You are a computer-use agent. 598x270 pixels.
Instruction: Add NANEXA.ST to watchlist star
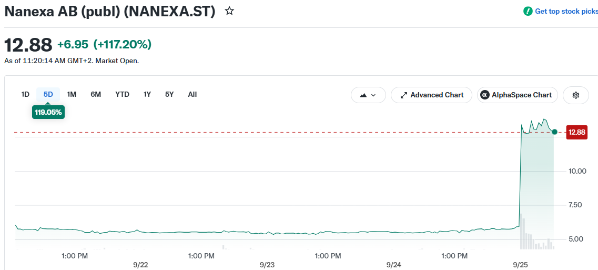pyautogui.click(x=229, y=11)
